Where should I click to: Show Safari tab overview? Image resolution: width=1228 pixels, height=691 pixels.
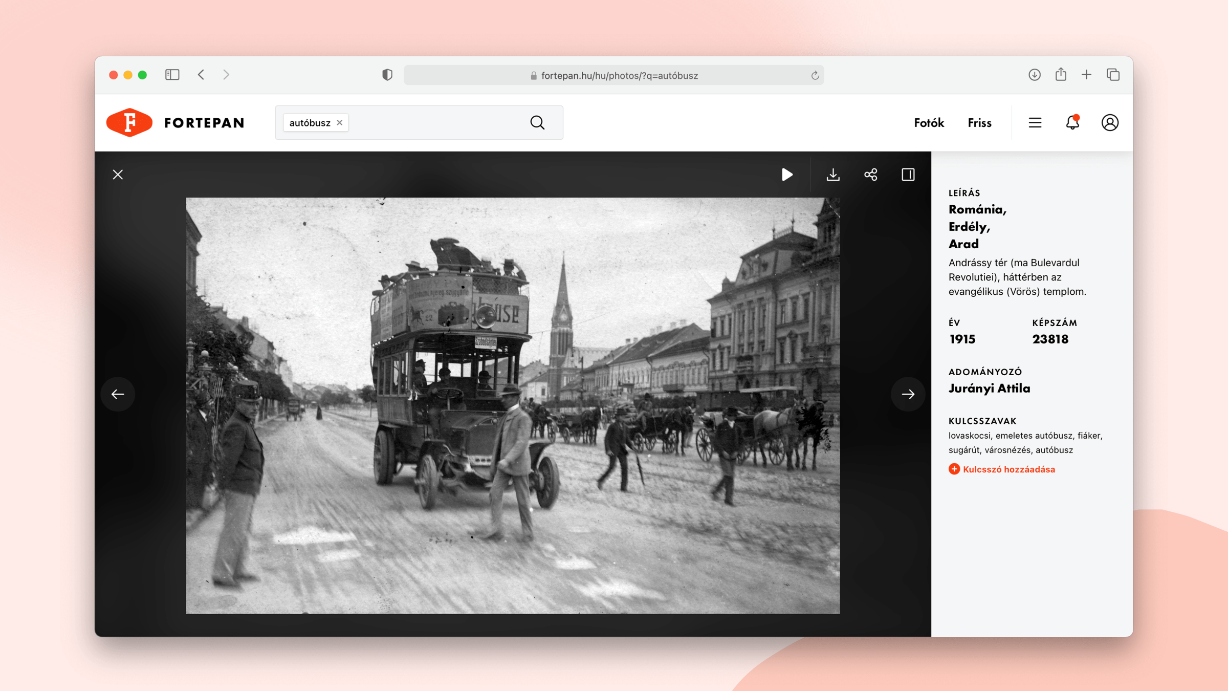pos(1113,75)
